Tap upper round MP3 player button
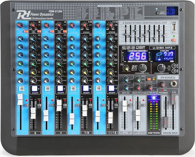195x157 pixels. [x=174, y=66]
